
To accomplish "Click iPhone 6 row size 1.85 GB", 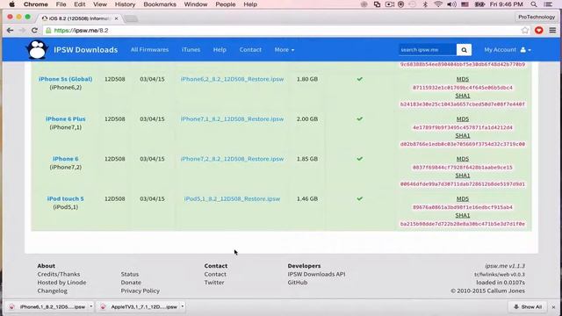I will (x=307, y=159).
